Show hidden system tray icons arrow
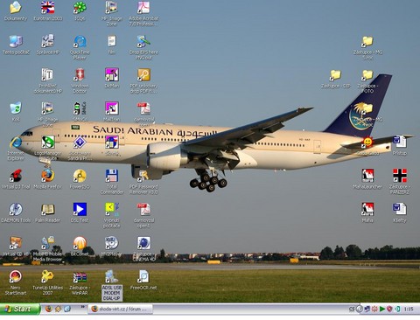This screenshot has height=320, width=420. coord(360,309)
